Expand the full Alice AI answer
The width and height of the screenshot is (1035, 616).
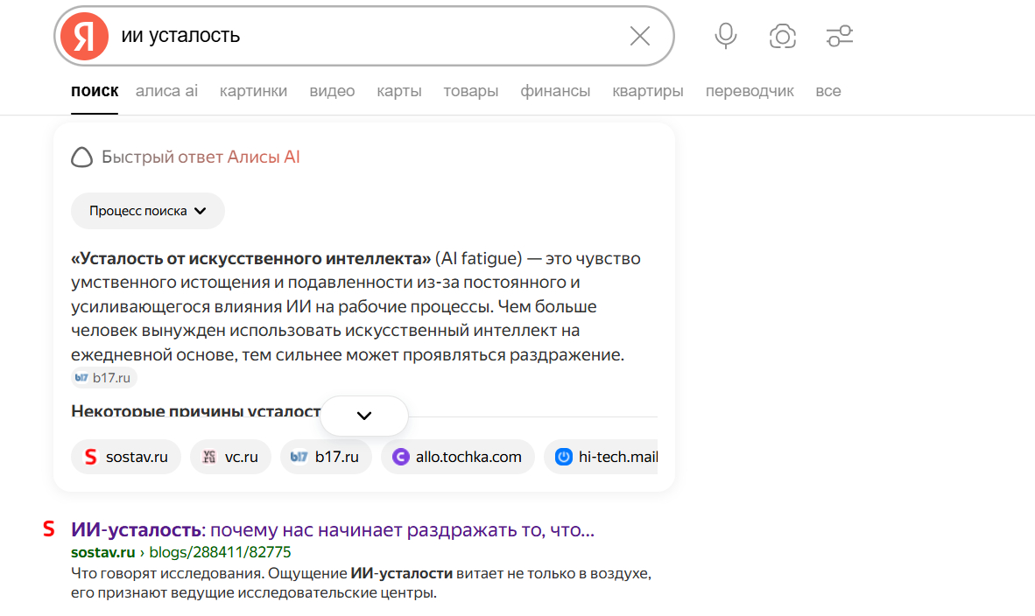364,416
